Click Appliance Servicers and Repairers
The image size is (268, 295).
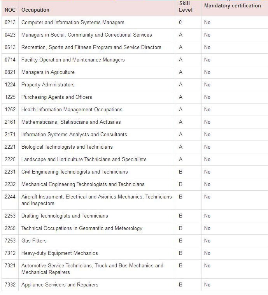(x=60, y=285)
